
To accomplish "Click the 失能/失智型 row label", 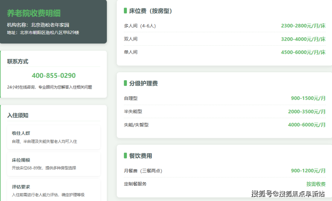I will (136, 125).
